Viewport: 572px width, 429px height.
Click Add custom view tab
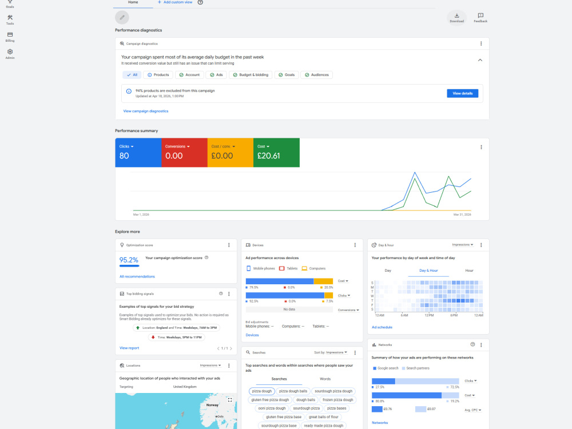point(174,2)
